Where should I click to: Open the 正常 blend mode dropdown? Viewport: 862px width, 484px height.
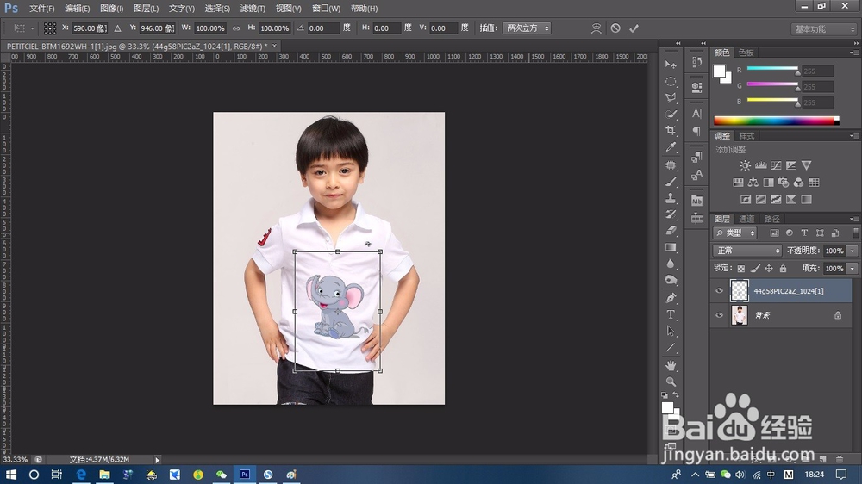(x=747, y=251)
